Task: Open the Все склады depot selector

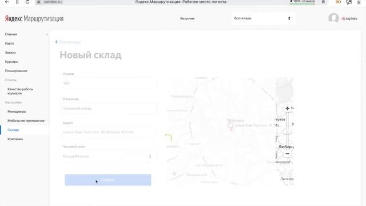Action: coord(263,18)
